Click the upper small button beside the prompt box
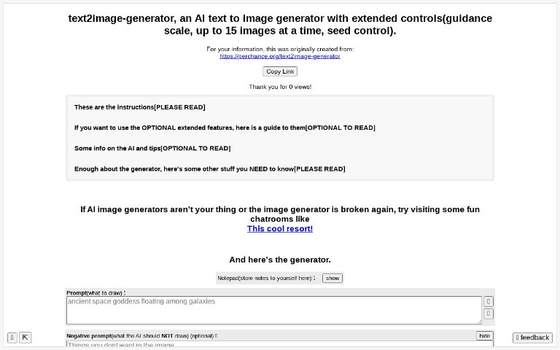 [x=489, y=301]
